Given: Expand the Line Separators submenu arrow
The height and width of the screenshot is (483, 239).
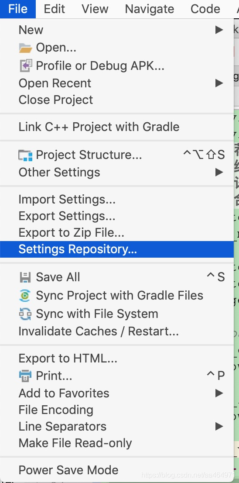Looking at the screenshot, I should point(219,427).
